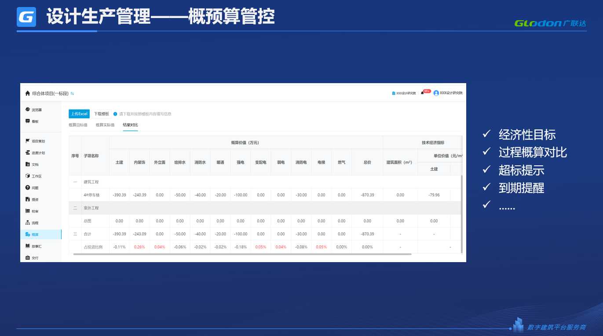Viewport: 603px width, 336px height.
Task: Click the -0.11% cell under 土建
Action: point(119,247)
